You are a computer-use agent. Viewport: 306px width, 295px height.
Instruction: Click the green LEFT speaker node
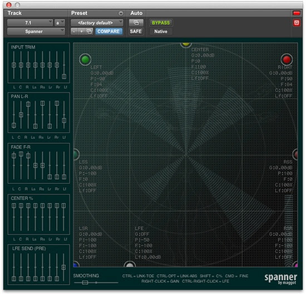[85, 60]
